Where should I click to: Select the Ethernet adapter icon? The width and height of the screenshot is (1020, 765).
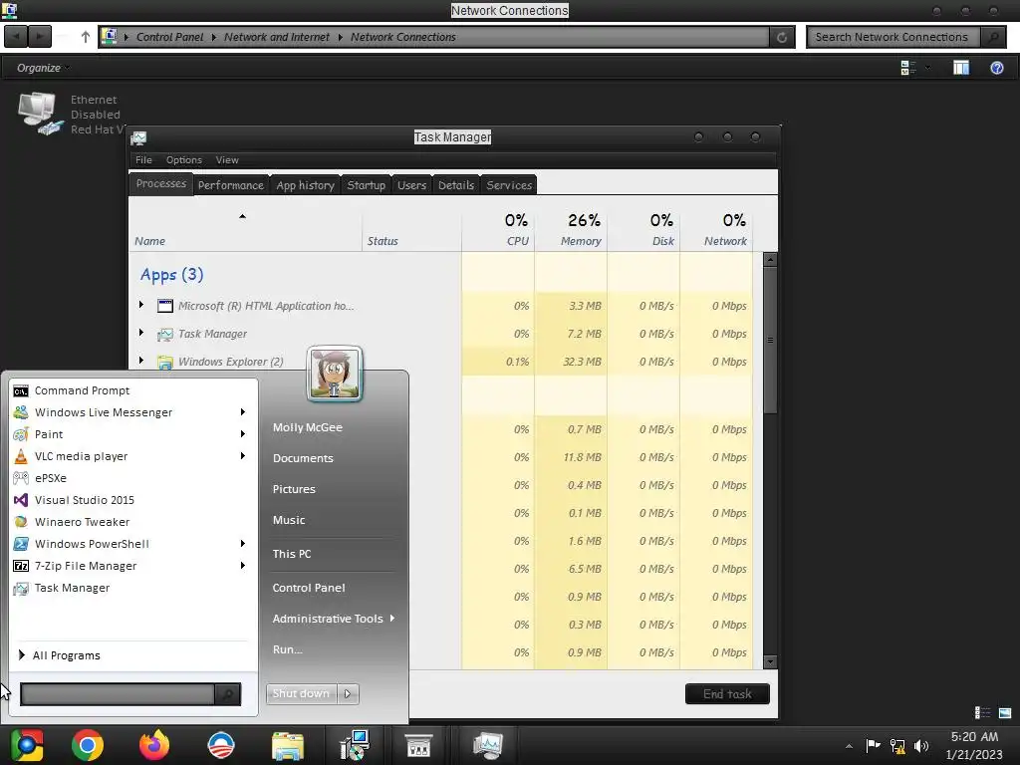tap(40, 114)
